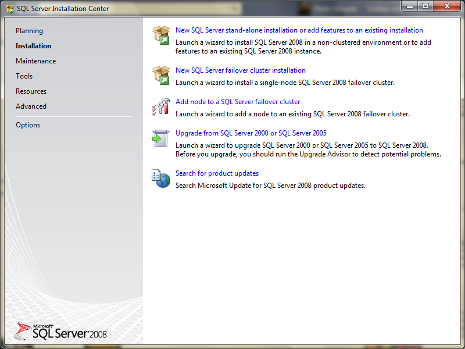Click Search for product updates
This screenshot has height=349, width=465.
217,173
